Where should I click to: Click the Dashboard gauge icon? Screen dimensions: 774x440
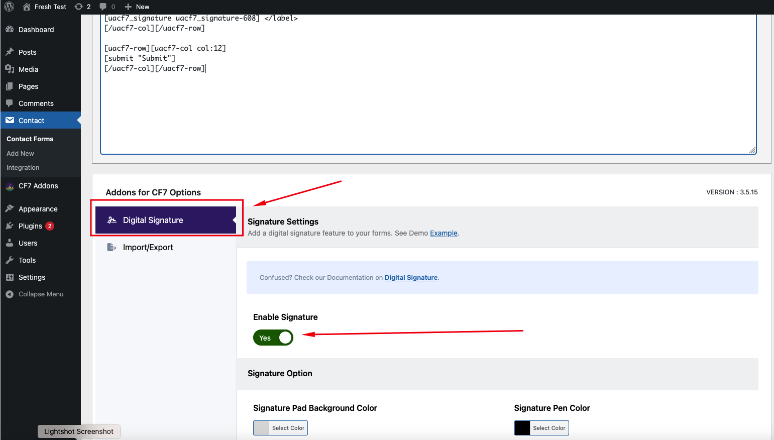coord(10,29)
